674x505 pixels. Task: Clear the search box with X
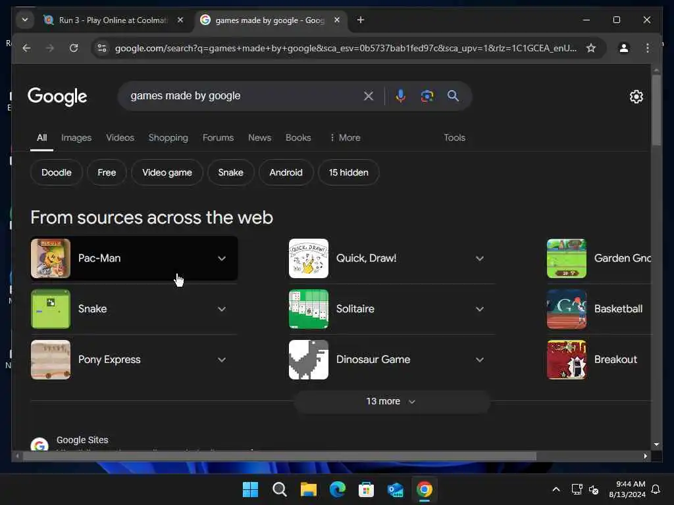coord(369,96)
